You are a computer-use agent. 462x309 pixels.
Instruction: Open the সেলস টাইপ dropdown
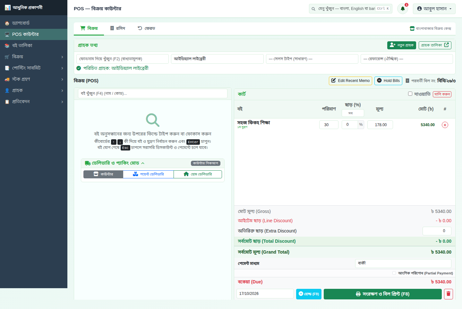point(312,59)
